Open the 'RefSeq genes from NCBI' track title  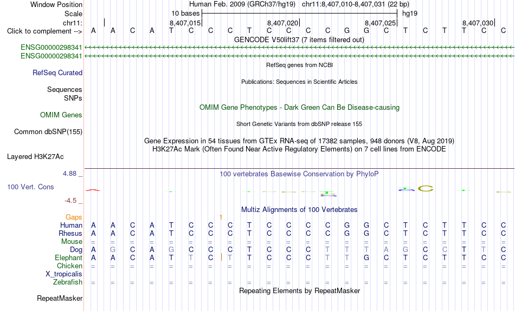pyautogui.click(x=299, y=65)
